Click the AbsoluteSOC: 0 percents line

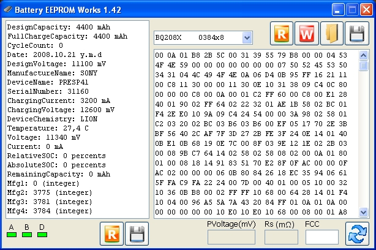tap(56, 165)
